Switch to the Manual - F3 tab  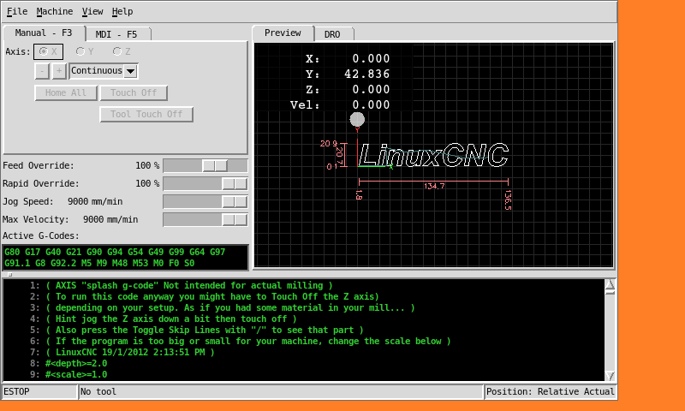pyautogui.click(x=44, y=33)
